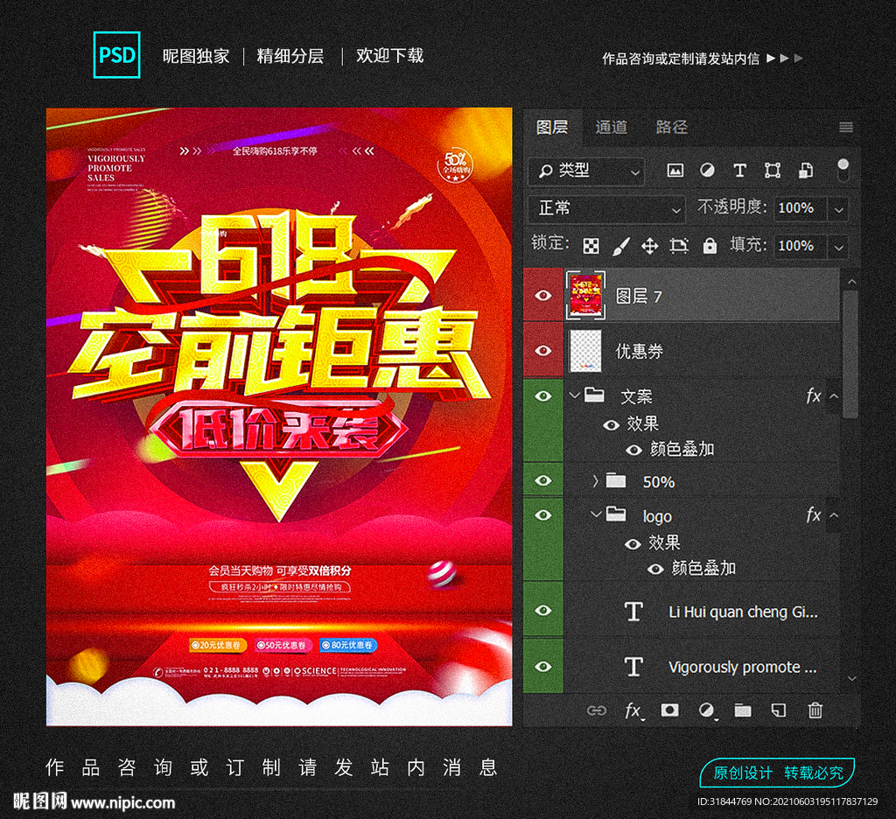The image size is (896, 819).
Task: Click the 图层 7 layer thumbnail
Action: (x=584, y=296)
